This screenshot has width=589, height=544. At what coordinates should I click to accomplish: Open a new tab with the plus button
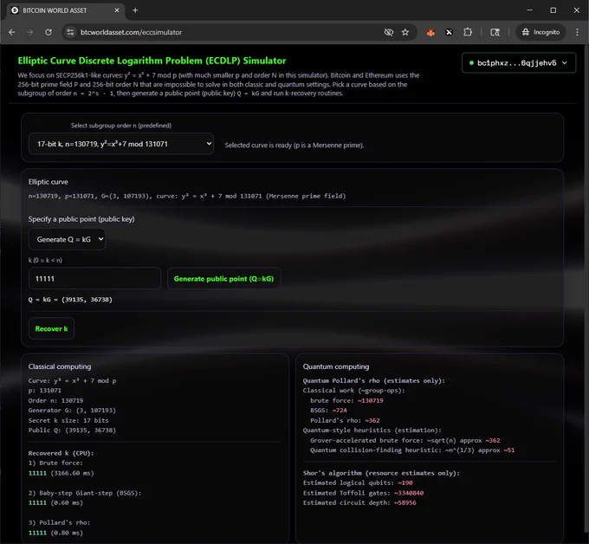pos(135,10)
